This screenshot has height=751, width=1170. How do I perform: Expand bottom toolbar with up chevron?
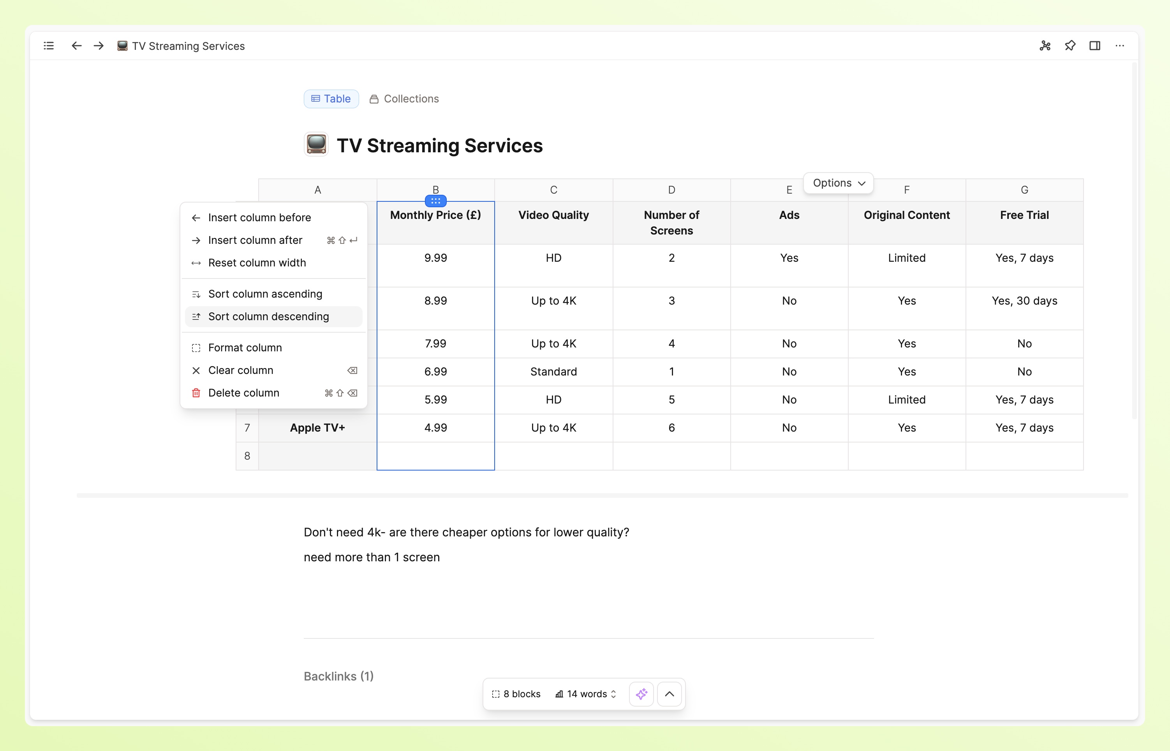(670, 694)
